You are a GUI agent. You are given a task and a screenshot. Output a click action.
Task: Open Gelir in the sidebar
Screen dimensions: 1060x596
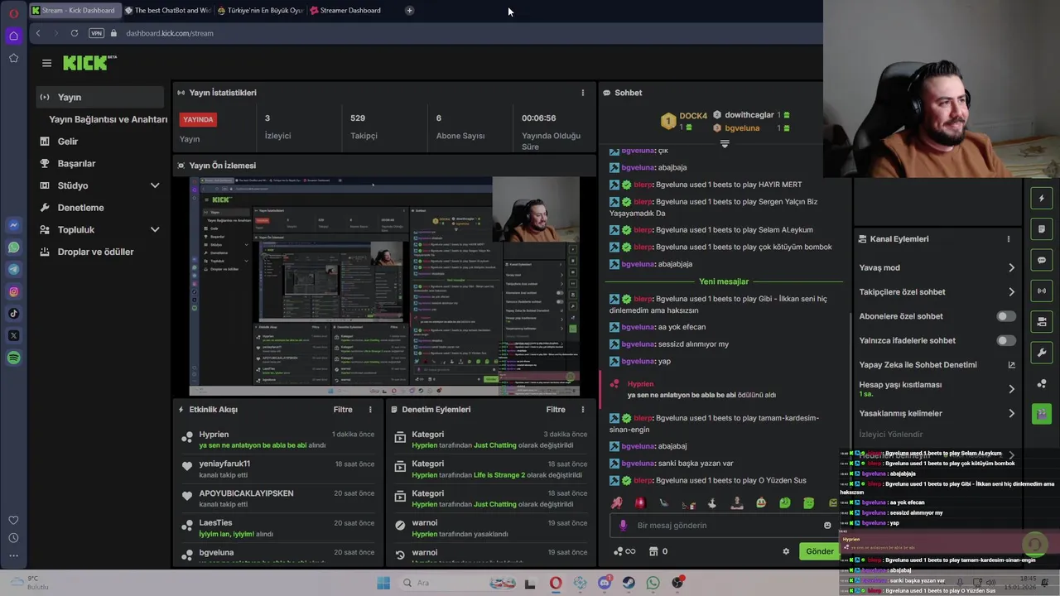pyautogui.click(x=68, y=142)
